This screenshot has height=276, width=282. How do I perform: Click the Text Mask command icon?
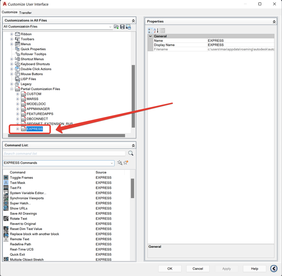6,182
